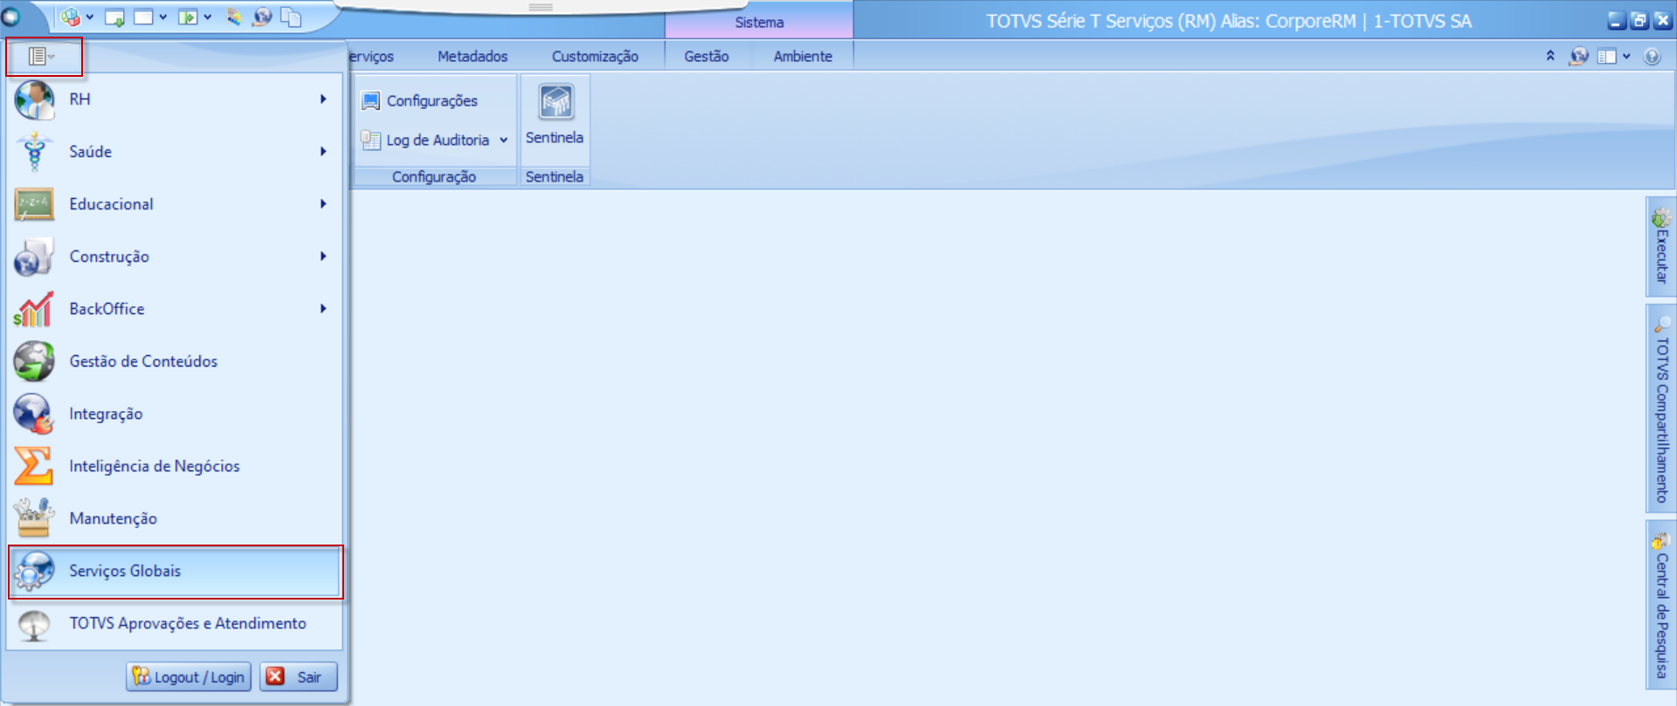Click the RH module icon

34,99
